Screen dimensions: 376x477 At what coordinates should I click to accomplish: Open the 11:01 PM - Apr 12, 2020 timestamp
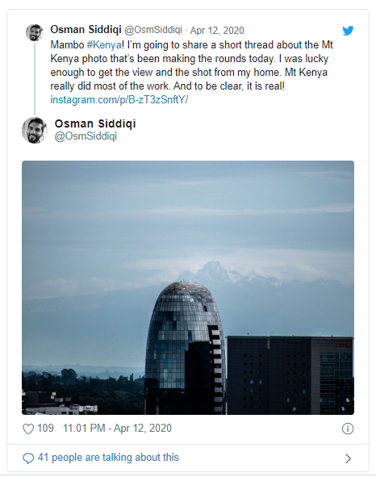coord(117,429)
